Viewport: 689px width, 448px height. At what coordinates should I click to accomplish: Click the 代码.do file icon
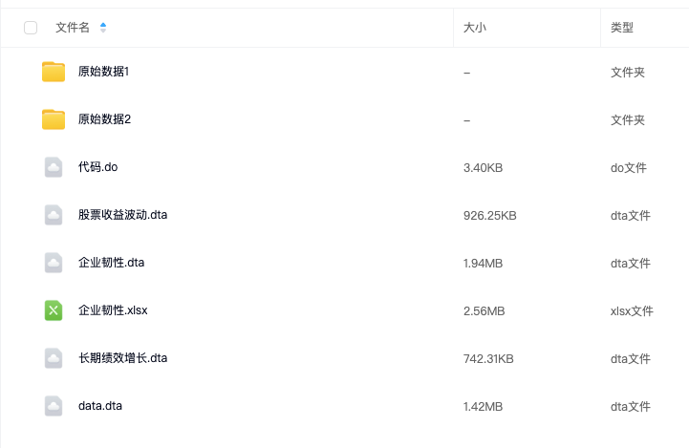(54, 167)
